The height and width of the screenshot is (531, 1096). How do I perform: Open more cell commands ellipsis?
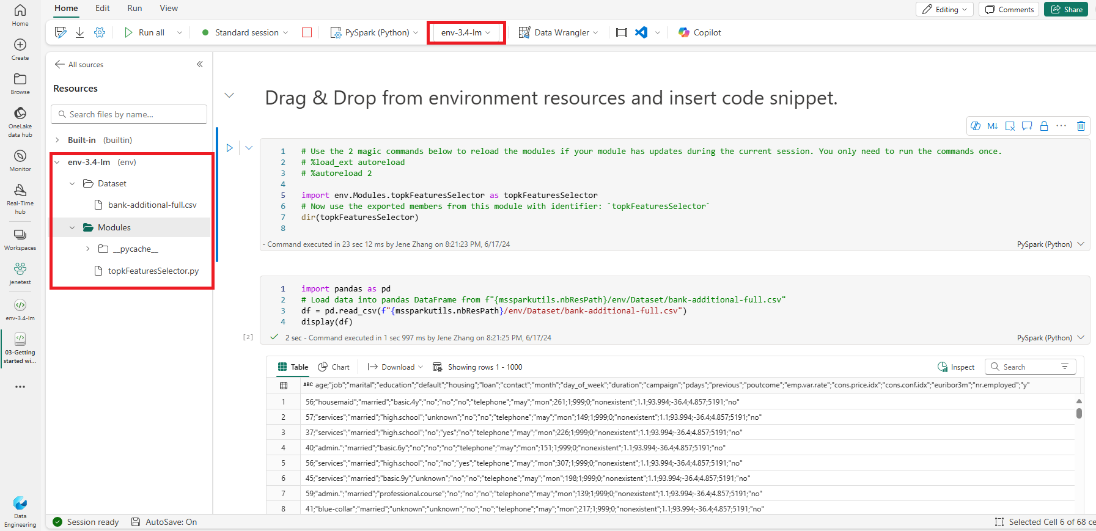click(1061, 126)
